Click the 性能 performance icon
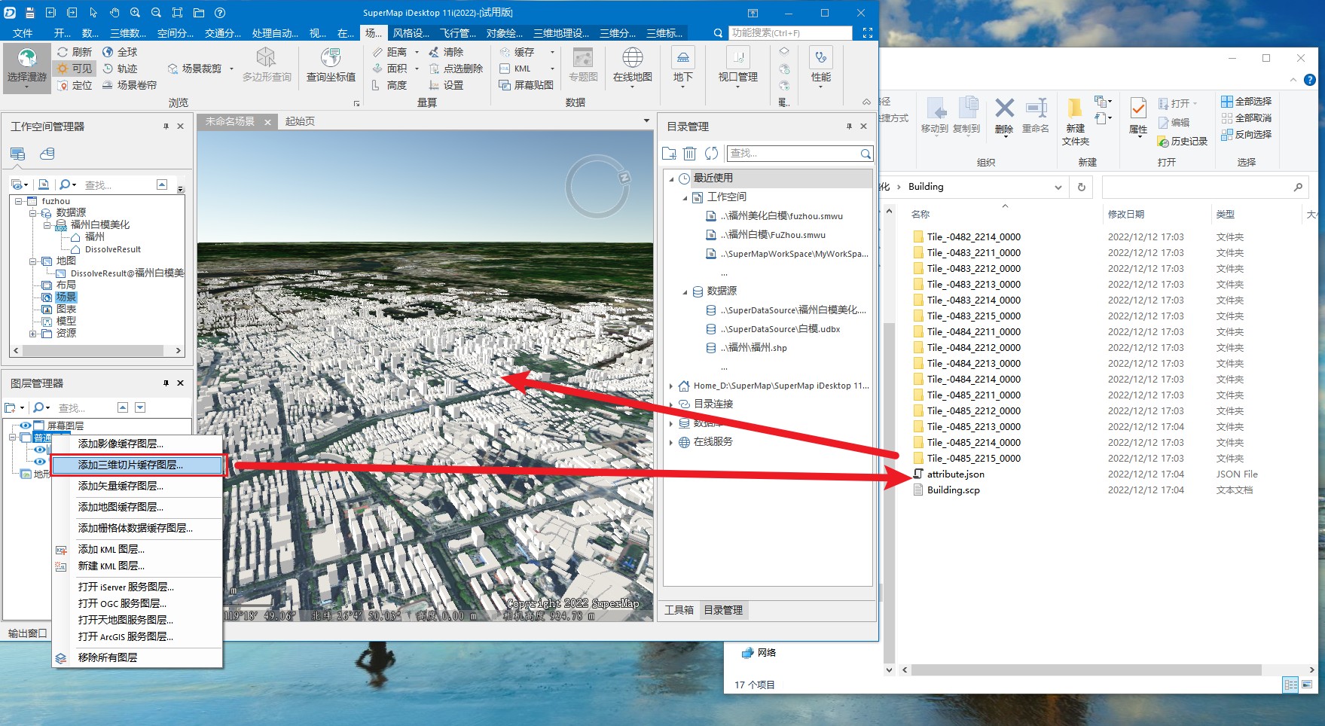Viewport: 1325px width, 726px height. [x=820, y=57]
